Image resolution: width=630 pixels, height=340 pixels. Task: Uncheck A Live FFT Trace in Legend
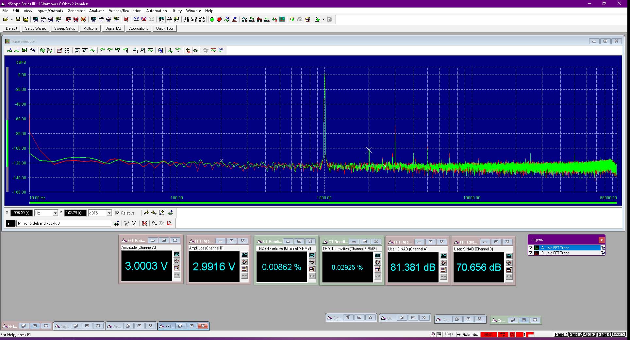(x=531, y=248)
